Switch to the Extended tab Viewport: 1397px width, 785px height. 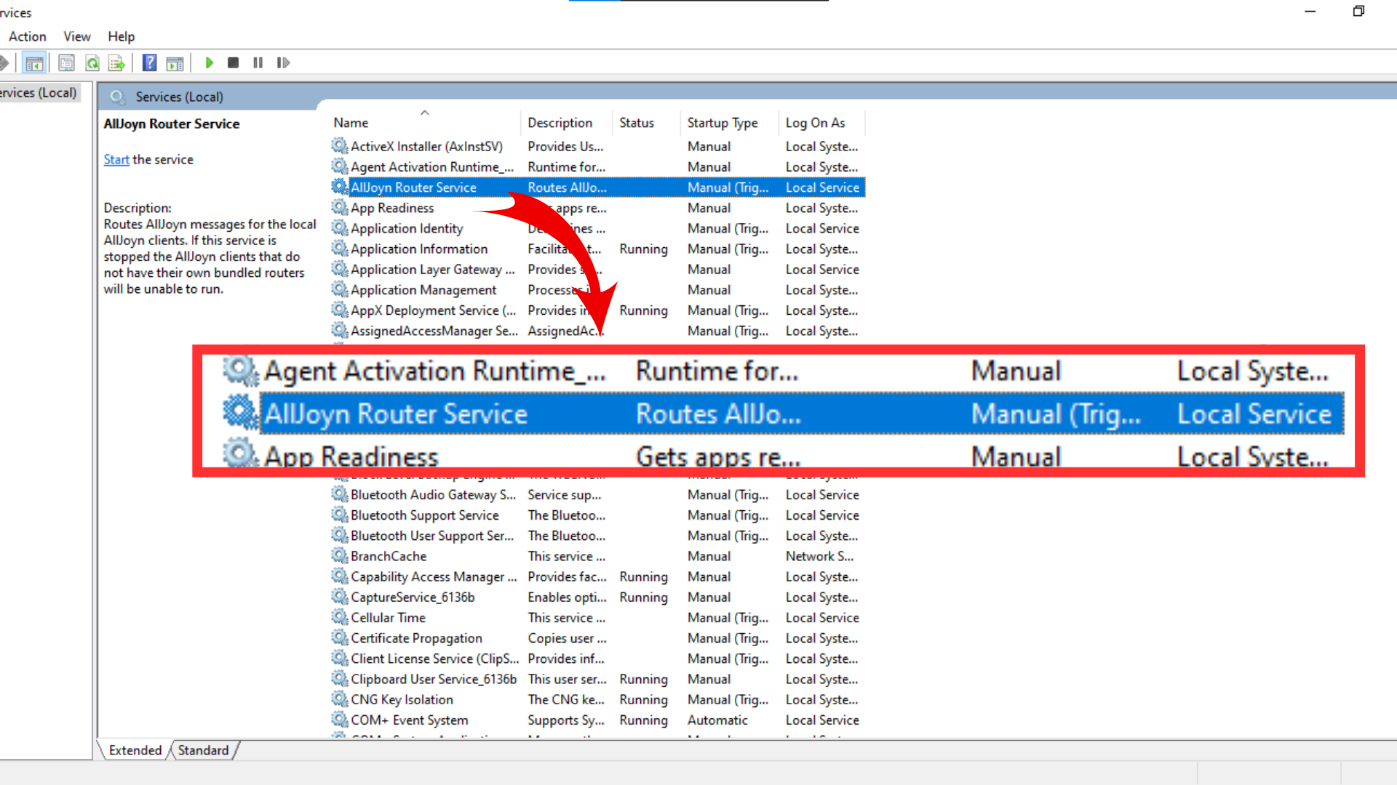[x=135, y=750]
